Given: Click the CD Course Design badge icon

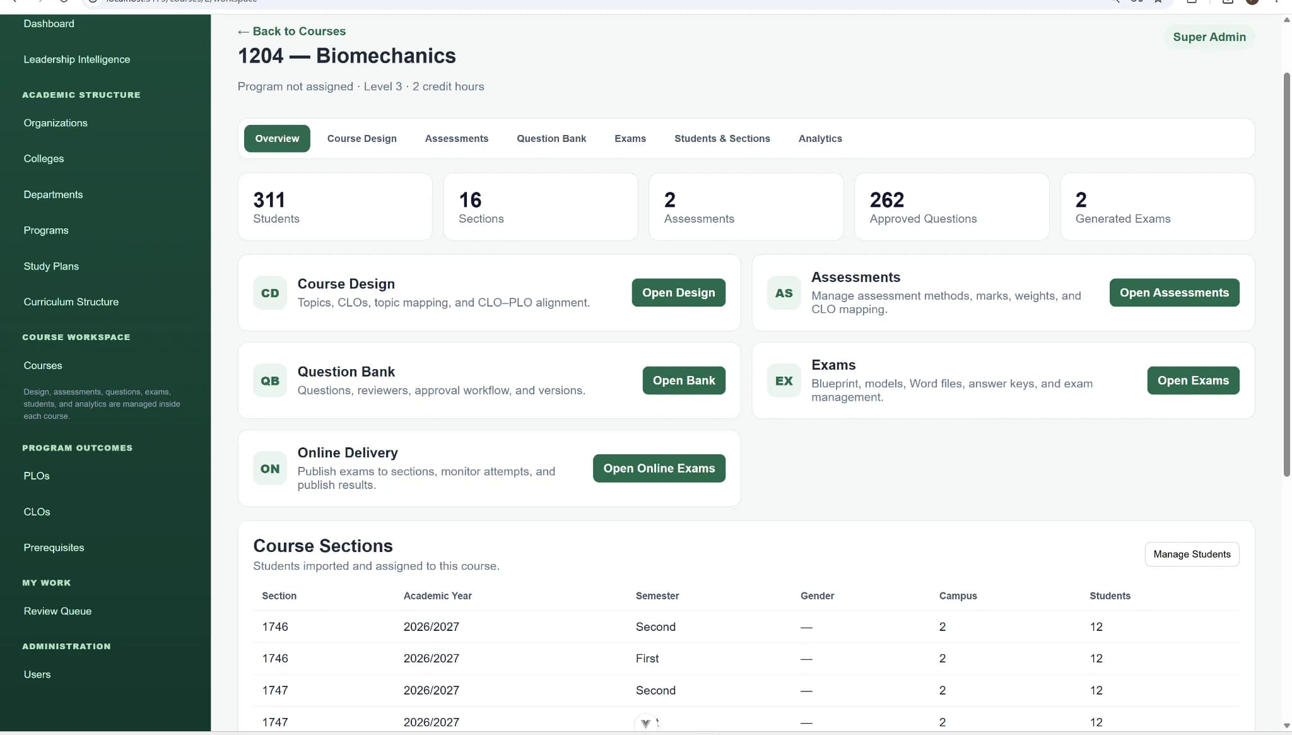Looking at the screenshot, I should [x=270, y=293].
